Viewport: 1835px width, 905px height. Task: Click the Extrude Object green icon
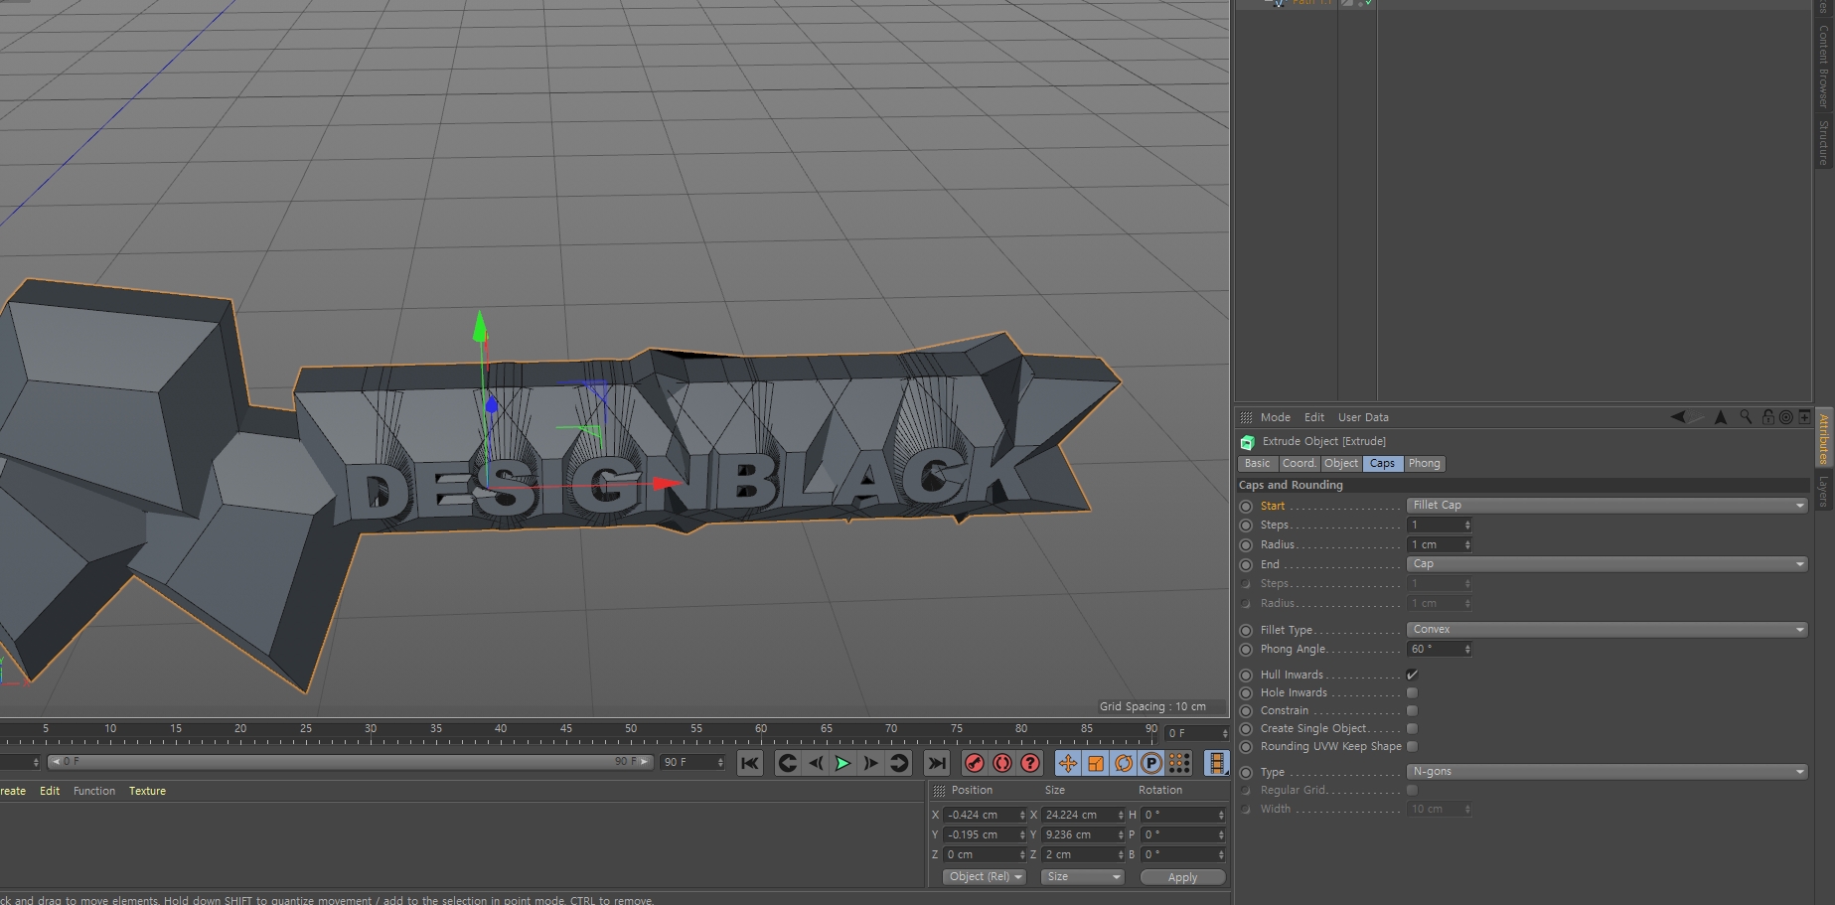point(1248,442)
